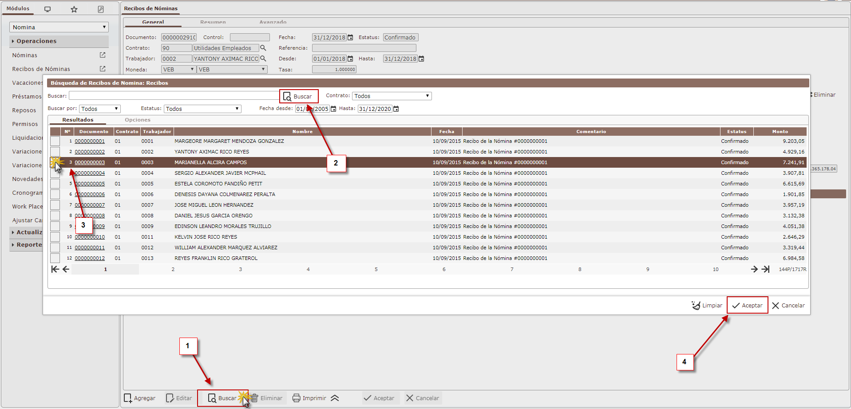Screen dimensions: 851x409
Task: Click the magnifier icon next to Utilidades Empleados
Action: 263,48
